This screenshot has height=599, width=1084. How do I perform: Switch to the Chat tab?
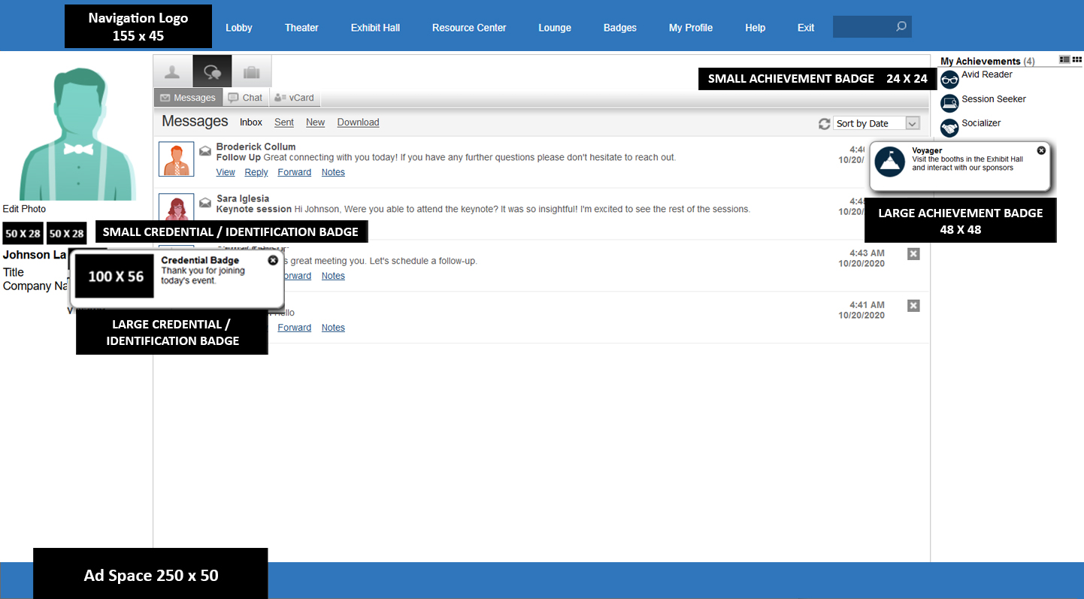(x=245, y=98)
